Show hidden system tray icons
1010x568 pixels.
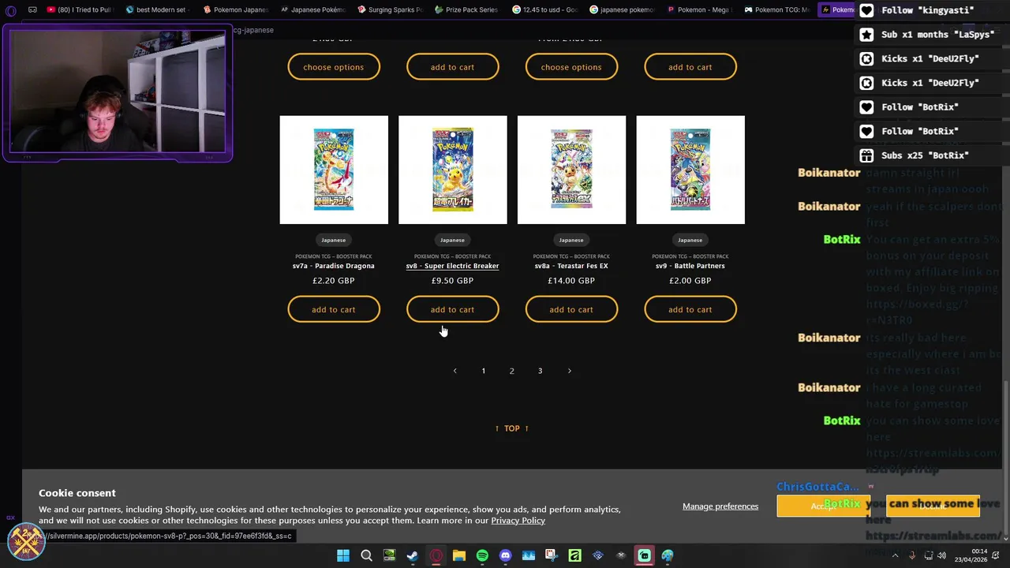[895, 555]
